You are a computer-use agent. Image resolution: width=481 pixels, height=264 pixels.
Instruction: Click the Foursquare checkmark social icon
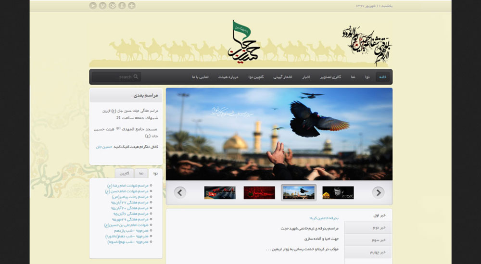point(112,5)
